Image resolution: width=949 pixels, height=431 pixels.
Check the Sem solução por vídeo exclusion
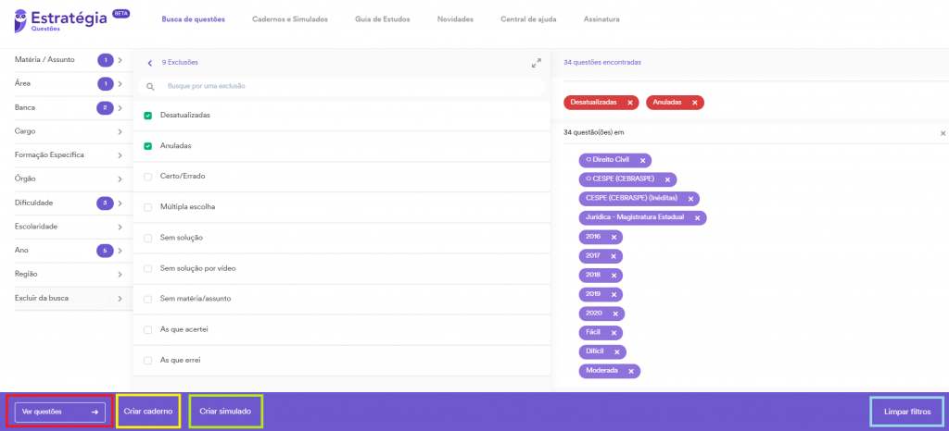(147, 268)
